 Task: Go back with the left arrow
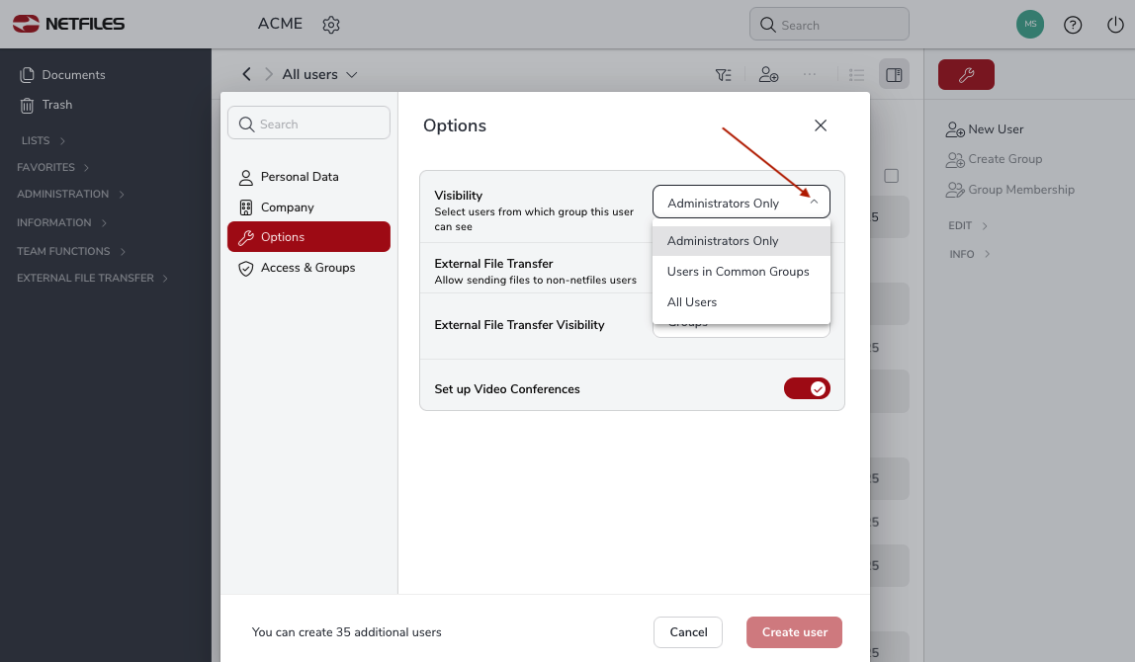tap(247, 74)
